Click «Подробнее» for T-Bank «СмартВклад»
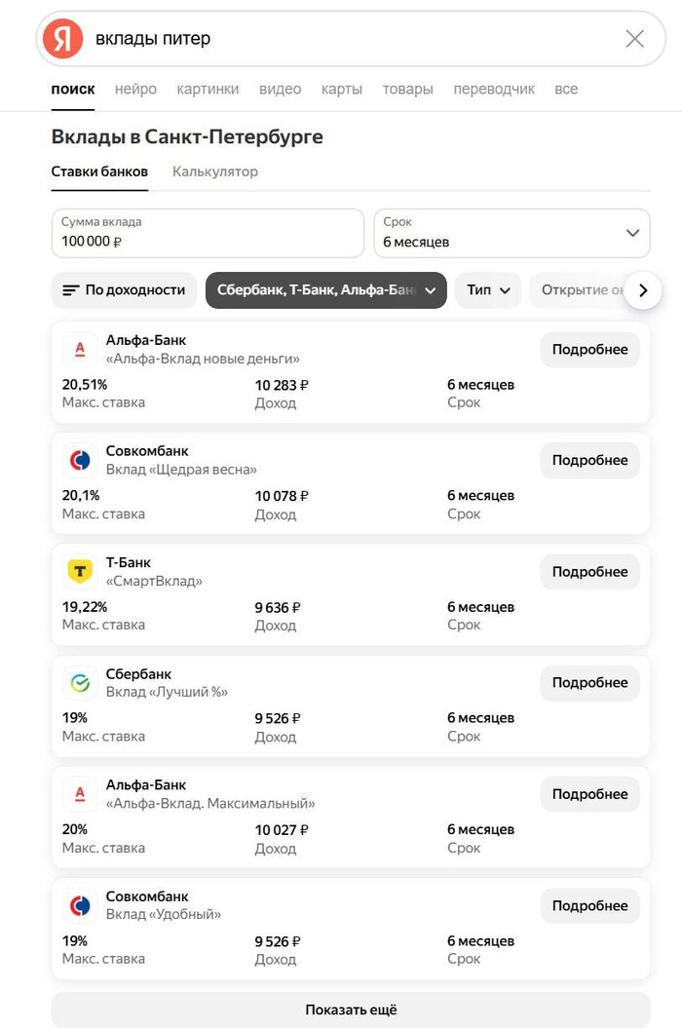 pos(589,572)
